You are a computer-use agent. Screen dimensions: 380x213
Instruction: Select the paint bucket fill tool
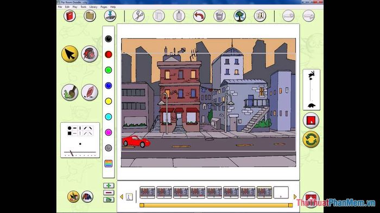click(90, 54)
